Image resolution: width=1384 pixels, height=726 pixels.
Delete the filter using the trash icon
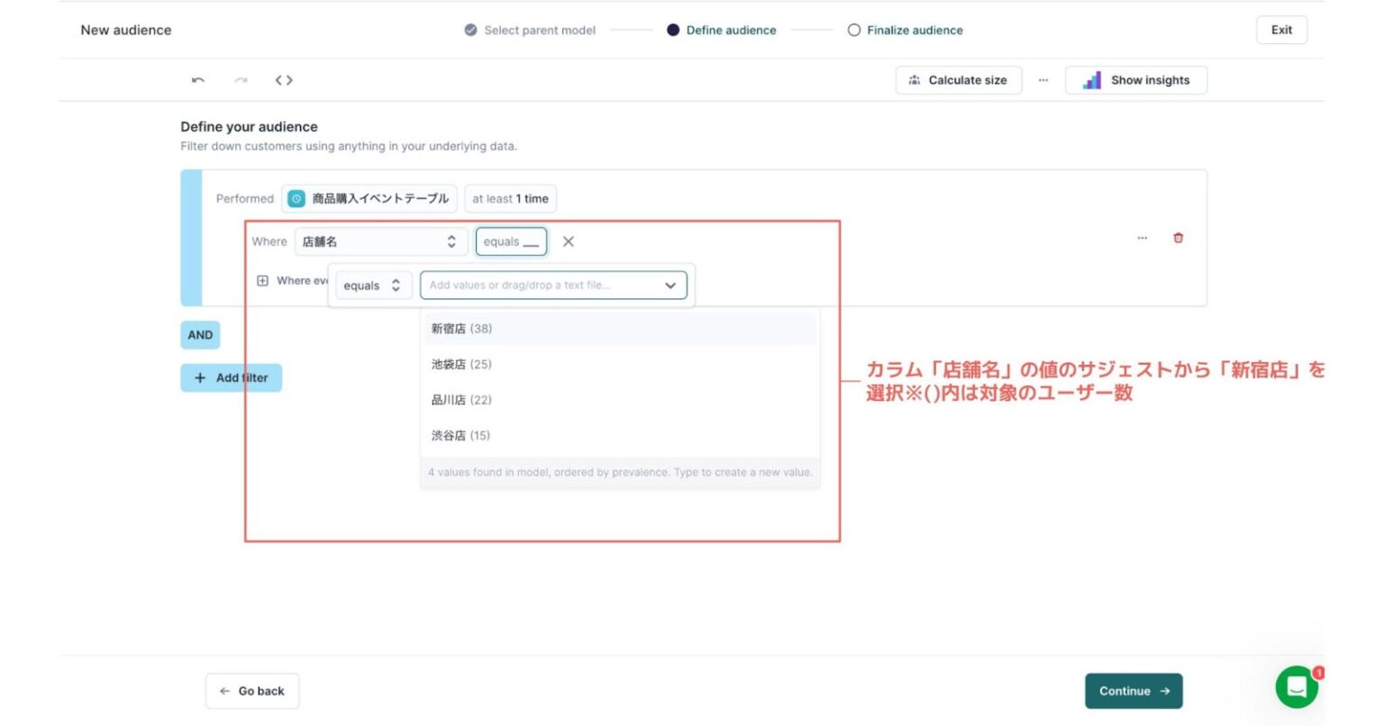pos(1178,238)
